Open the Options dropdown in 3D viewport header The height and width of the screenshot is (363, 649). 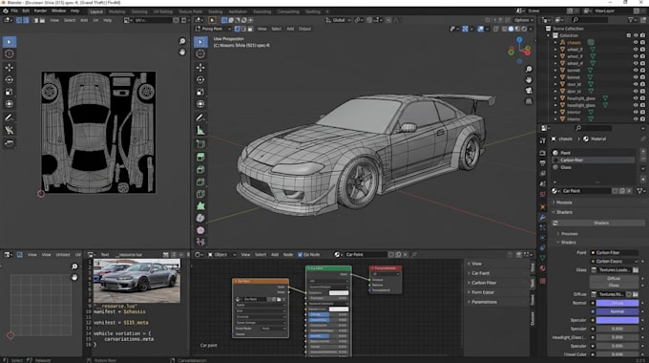[523, 20]
